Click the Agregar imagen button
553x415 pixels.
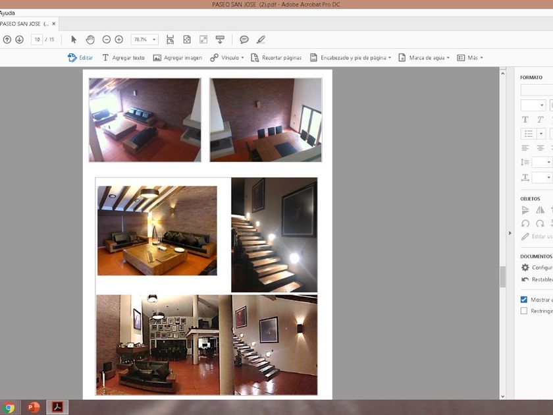(178, 58)
